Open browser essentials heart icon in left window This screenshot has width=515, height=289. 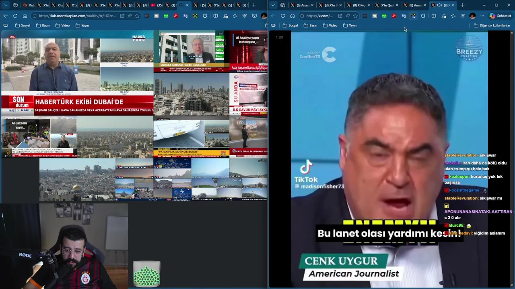tap(245, 16)
